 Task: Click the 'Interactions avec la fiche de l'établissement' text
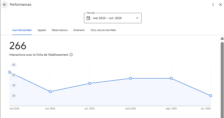[39, 55]
